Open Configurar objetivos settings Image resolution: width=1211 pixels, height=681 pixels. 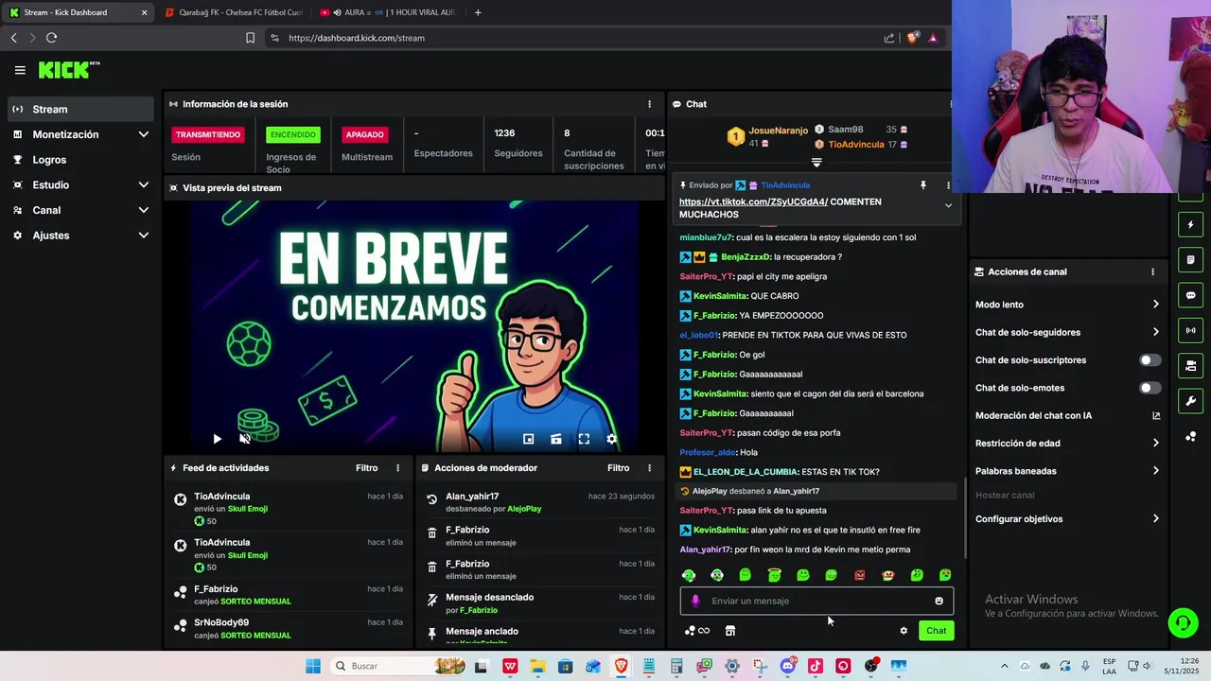click(x=1067, y=518)
